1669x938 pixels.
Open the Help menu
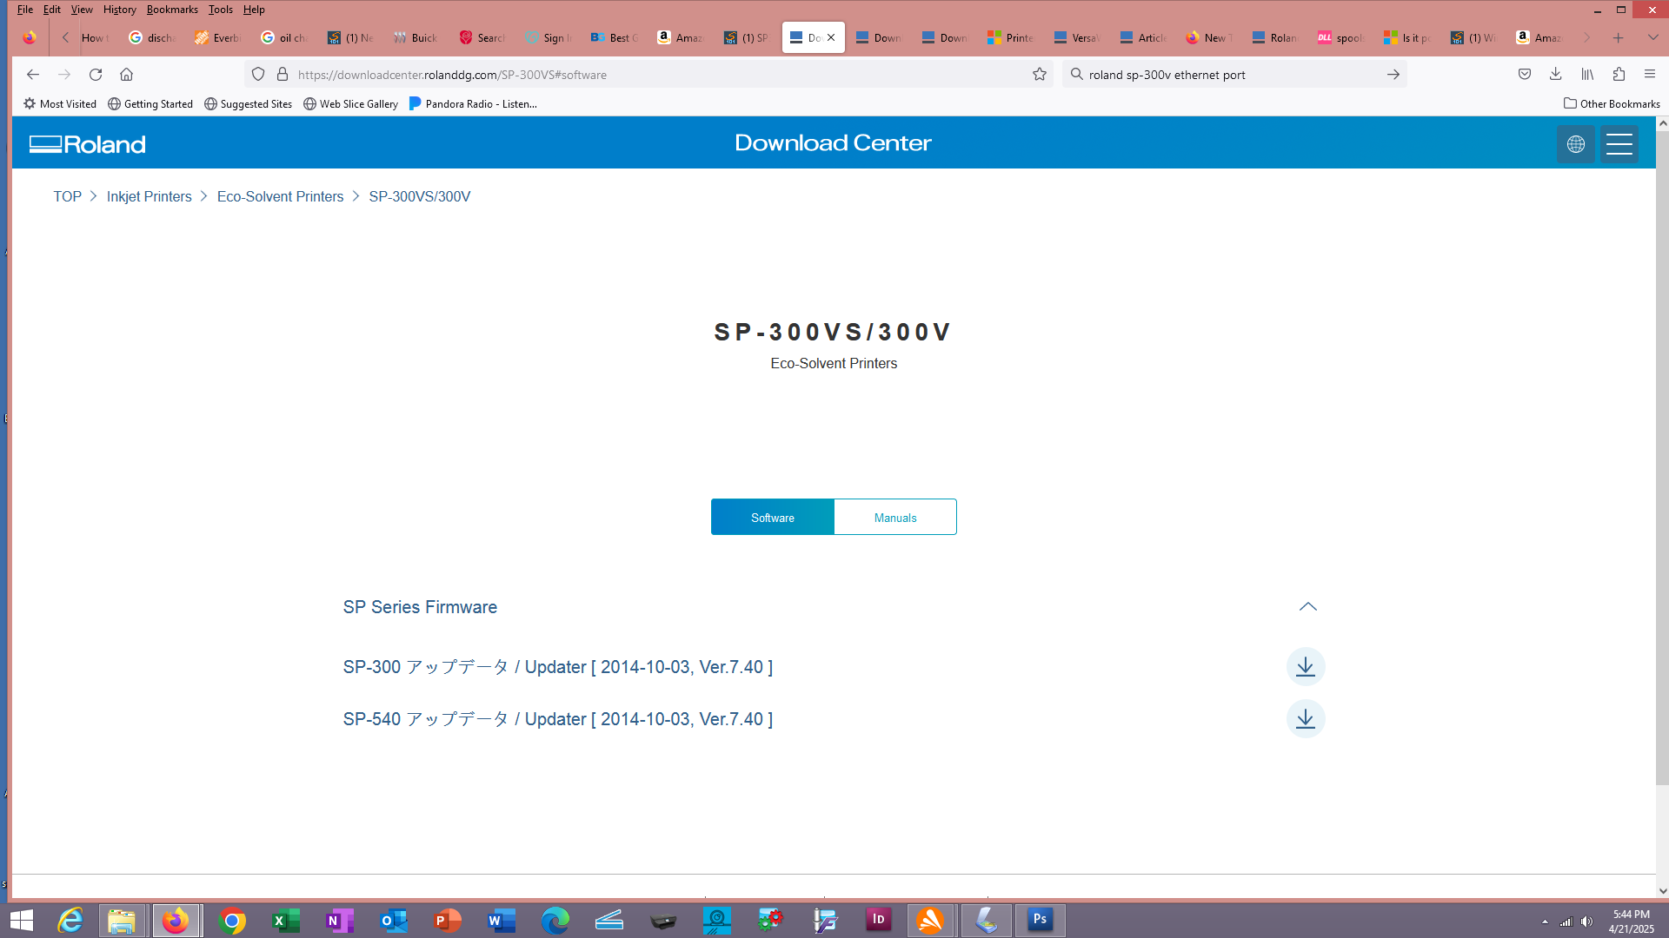pyautogui.click(x=254, y=10)
